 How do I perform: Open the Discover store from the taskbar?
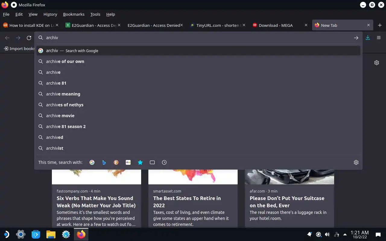(x=36, y=234)
